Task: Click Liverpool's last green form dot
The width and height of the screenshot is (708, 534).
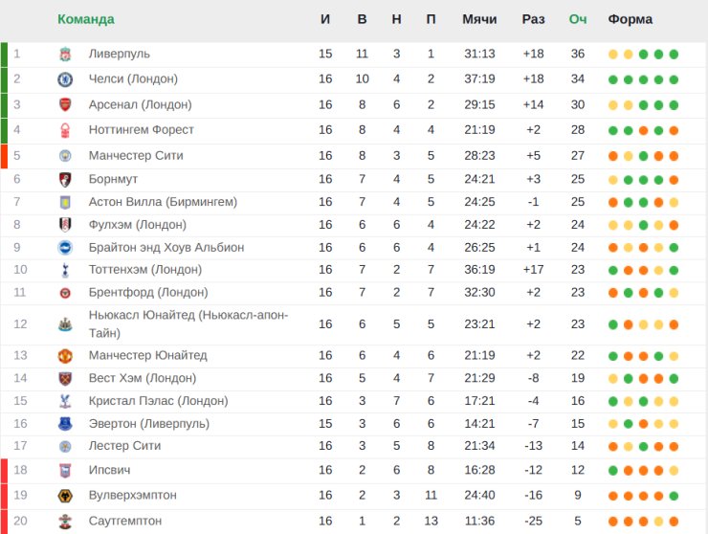Action: (674, 55)
